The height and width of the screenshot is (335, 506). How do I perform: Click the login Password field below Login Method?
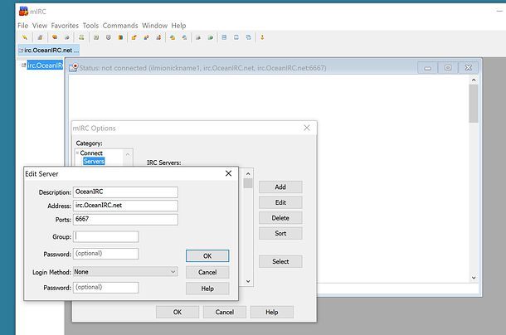106,288
